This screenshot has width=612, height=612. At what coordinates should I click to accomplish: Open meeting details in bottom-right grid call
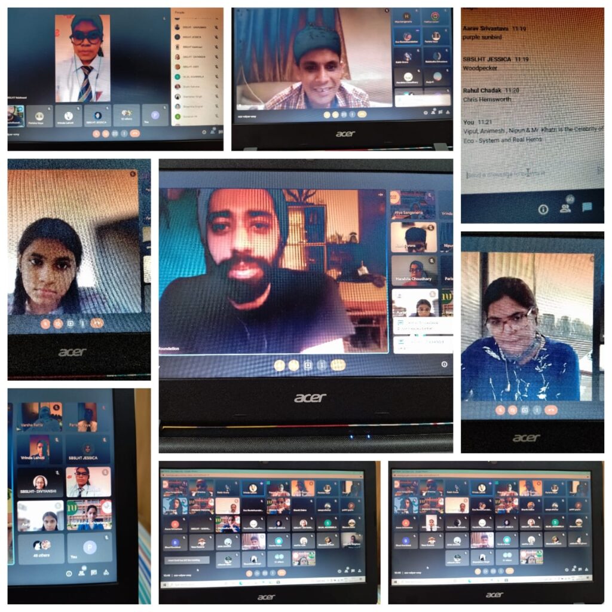coord(567,570)
